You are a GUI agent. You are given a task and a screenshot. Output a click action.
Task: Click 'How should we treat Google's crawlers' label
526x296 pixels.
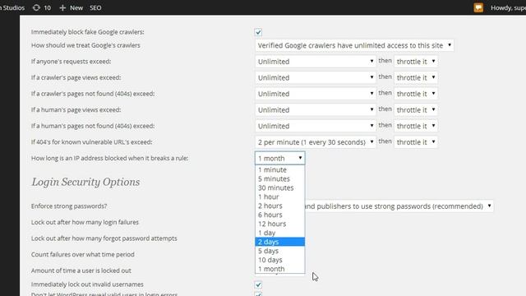click(x=85, y=45)
